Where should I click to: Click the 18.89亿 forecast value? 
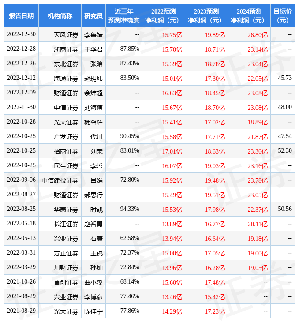click(x=258, y=122)
